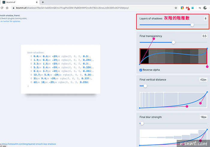210x147 pixels.
Task: Click the right pink handle in the vertical distance graph
Action: [200, 103]
